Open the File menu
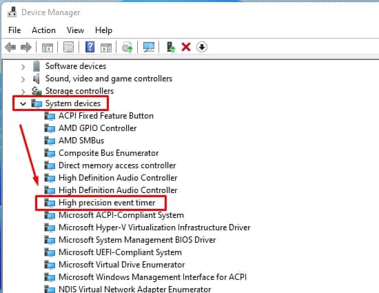 [14, 30]
